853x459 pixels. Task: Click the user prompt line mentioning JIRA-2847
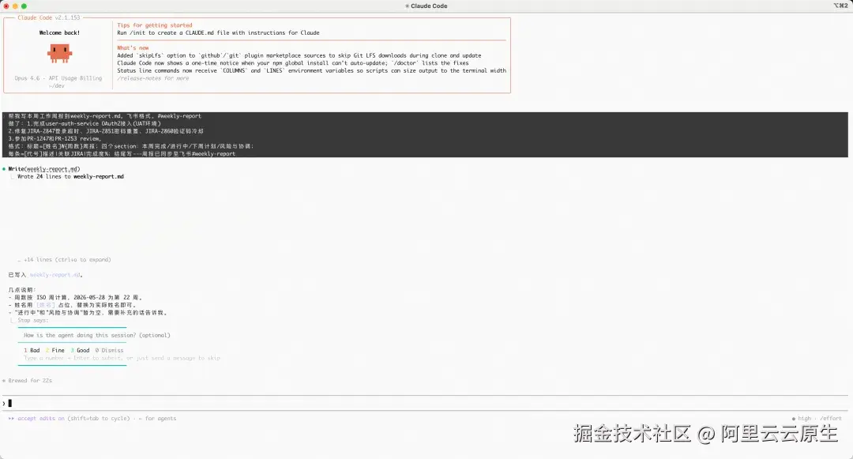click(106, 131)
